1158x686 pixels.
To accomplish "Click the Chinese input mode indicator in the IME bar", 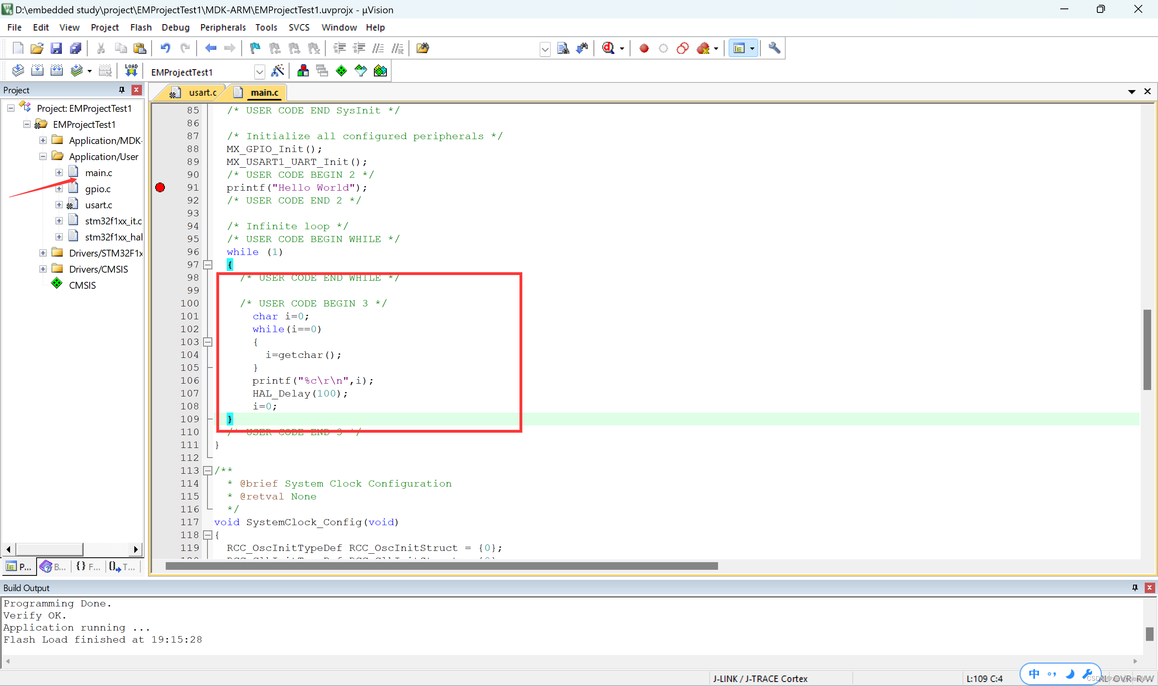I will (1034, 674).
